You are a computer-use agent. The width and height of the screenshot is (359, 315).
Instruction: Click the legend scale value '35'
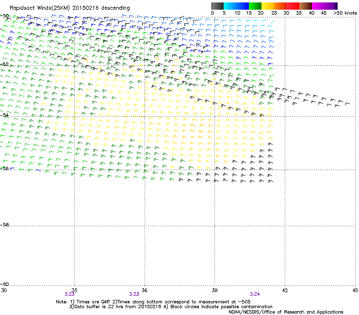coord(299,13)
